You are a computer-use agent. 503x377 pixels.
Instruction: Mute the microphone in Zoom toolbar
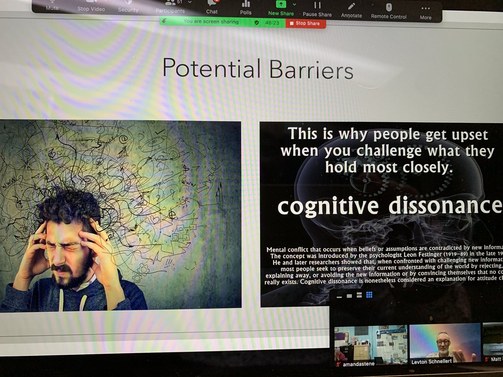pos(52,6)
